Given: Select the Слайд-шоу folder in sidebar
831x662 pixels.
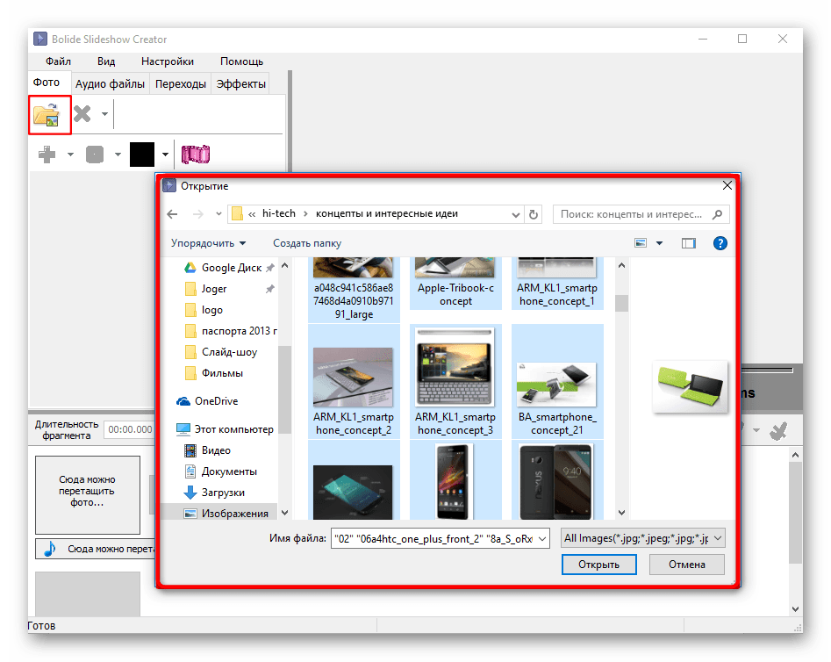Looking at the screenshot, I should pos(229,352).
